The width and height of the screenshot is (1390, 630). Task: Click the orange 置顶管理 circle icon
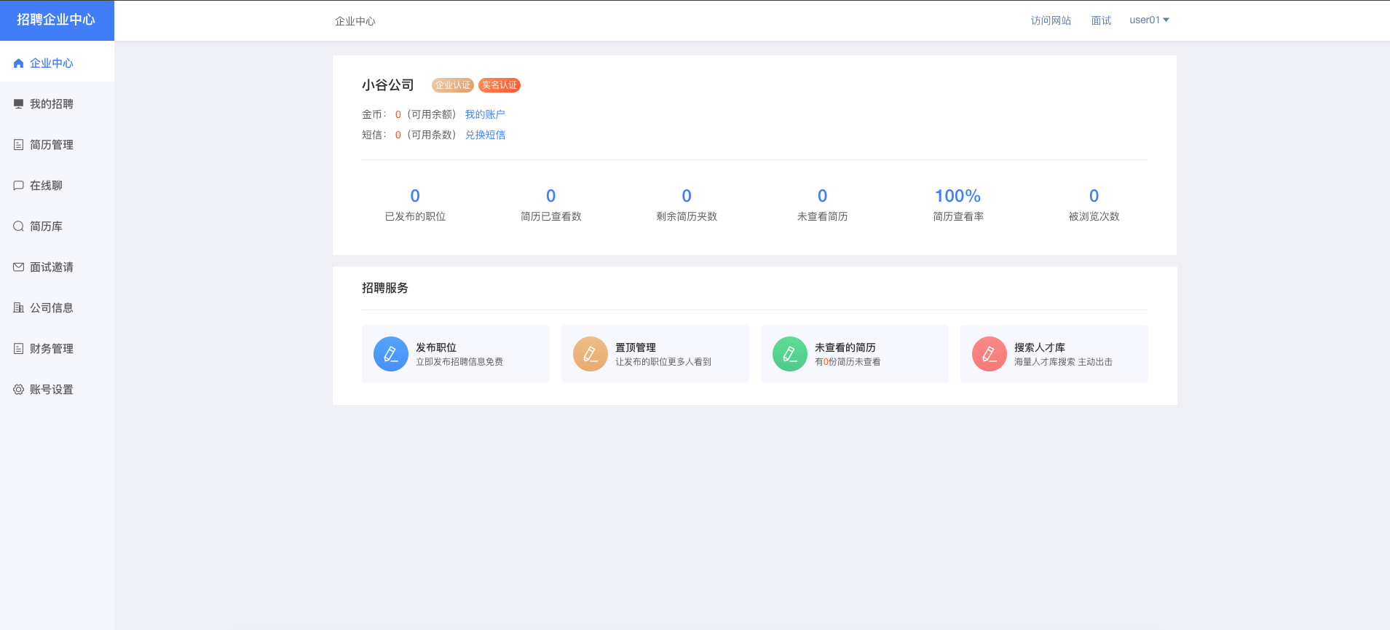[x=591, y=354]
